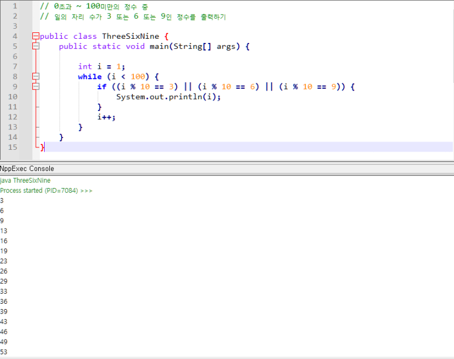Click the value 100 in while condition
Image resolution: width=454 pixels, height=359 pixels.
click(137, 77)
